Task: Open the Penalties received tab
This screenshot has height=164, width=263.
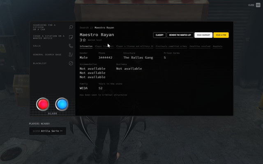Action: (200, 46)
